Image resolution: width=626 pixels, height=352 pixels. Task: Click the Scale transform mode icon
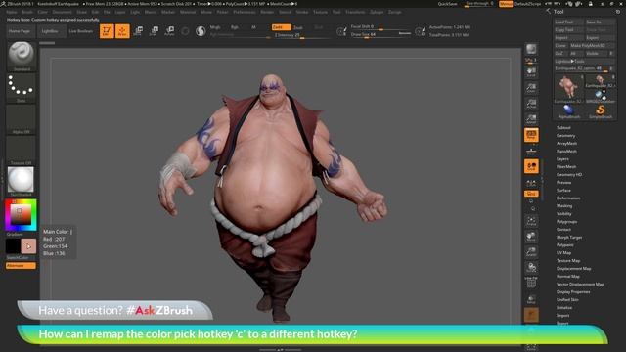click(x=155, y=31)
